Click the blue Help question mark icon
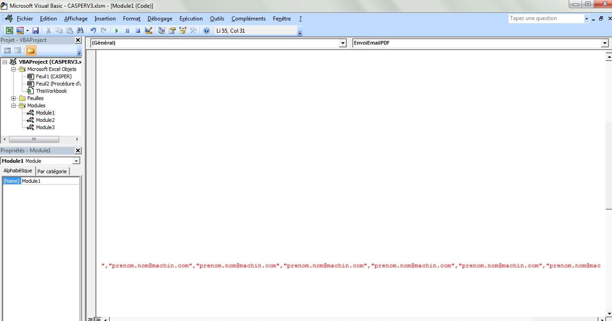 tap(206, 30)
